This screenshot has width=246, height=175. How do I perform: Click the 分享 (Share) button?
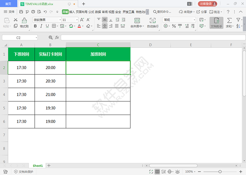pyautogui.click(x=202, y=12)
